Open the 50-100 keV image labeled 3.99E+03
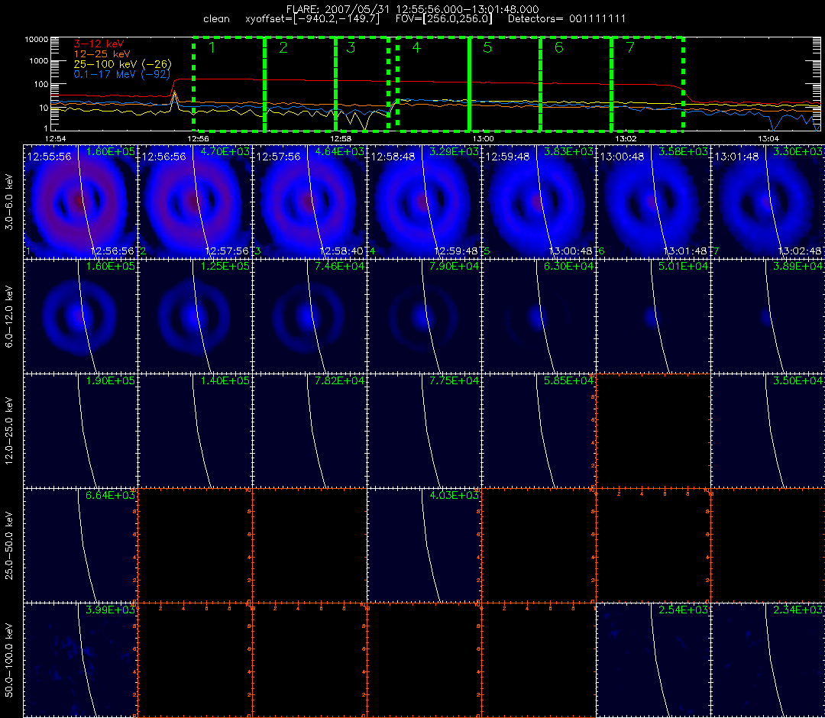825x718 pixels. (80, 660)
